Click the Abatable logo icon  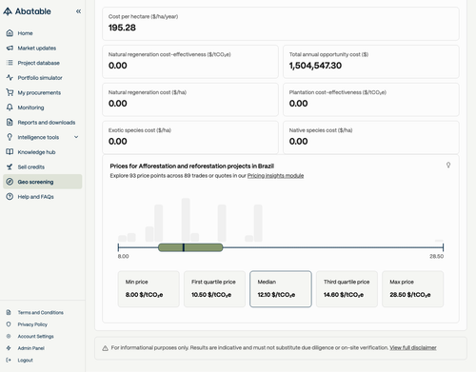click(8, 11)
